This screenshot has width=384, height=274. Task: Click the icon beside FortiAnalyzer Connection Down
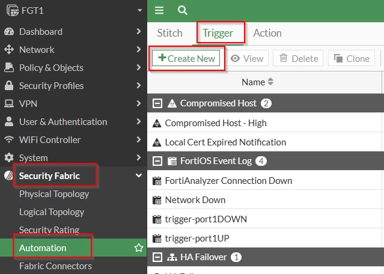tap(157, 181)
